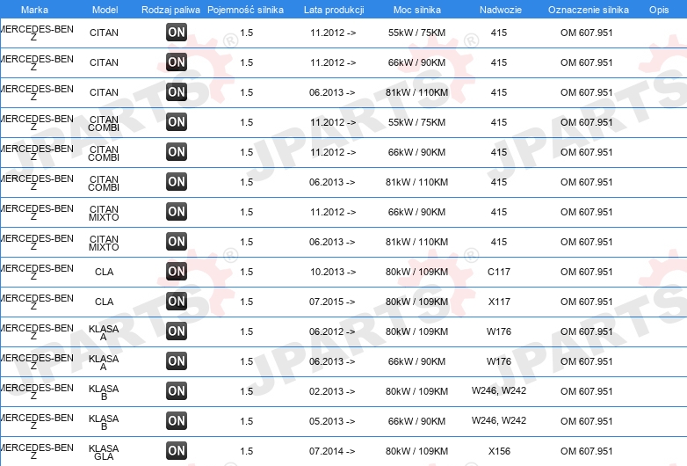
Task: Click OM 607.951 in the KLASA GLA row
Action: (x=587, y=451)
